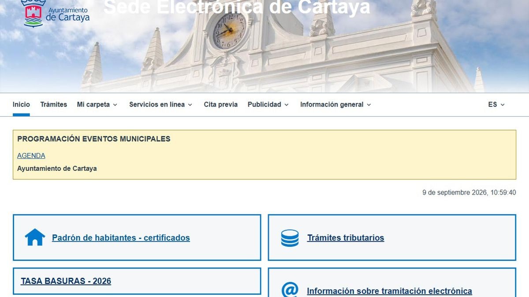This screenshot has height=297, width=529.
Task: Open the Trámites menu item
Action: click(54, 104)
